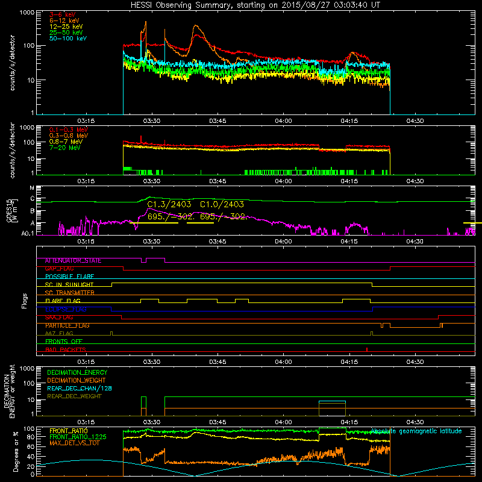Click the red bad-packets marker near 04:19
The height and width of the screenshot is (482, 482).
[x=367, y=349]
